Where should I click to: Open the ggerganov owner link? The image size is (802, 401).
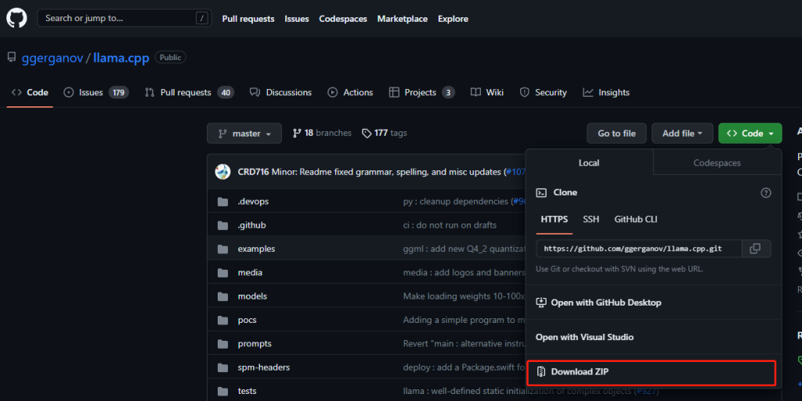[x=52, y=58]
